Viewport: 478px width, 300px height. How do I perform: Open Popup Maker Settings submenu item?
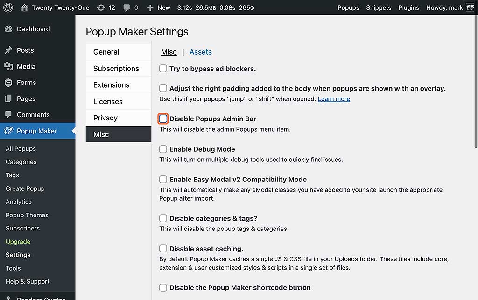point(18,255)
